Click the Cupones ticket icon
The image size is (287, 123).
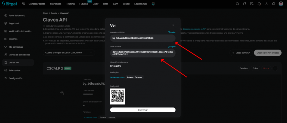pos(6,39)
